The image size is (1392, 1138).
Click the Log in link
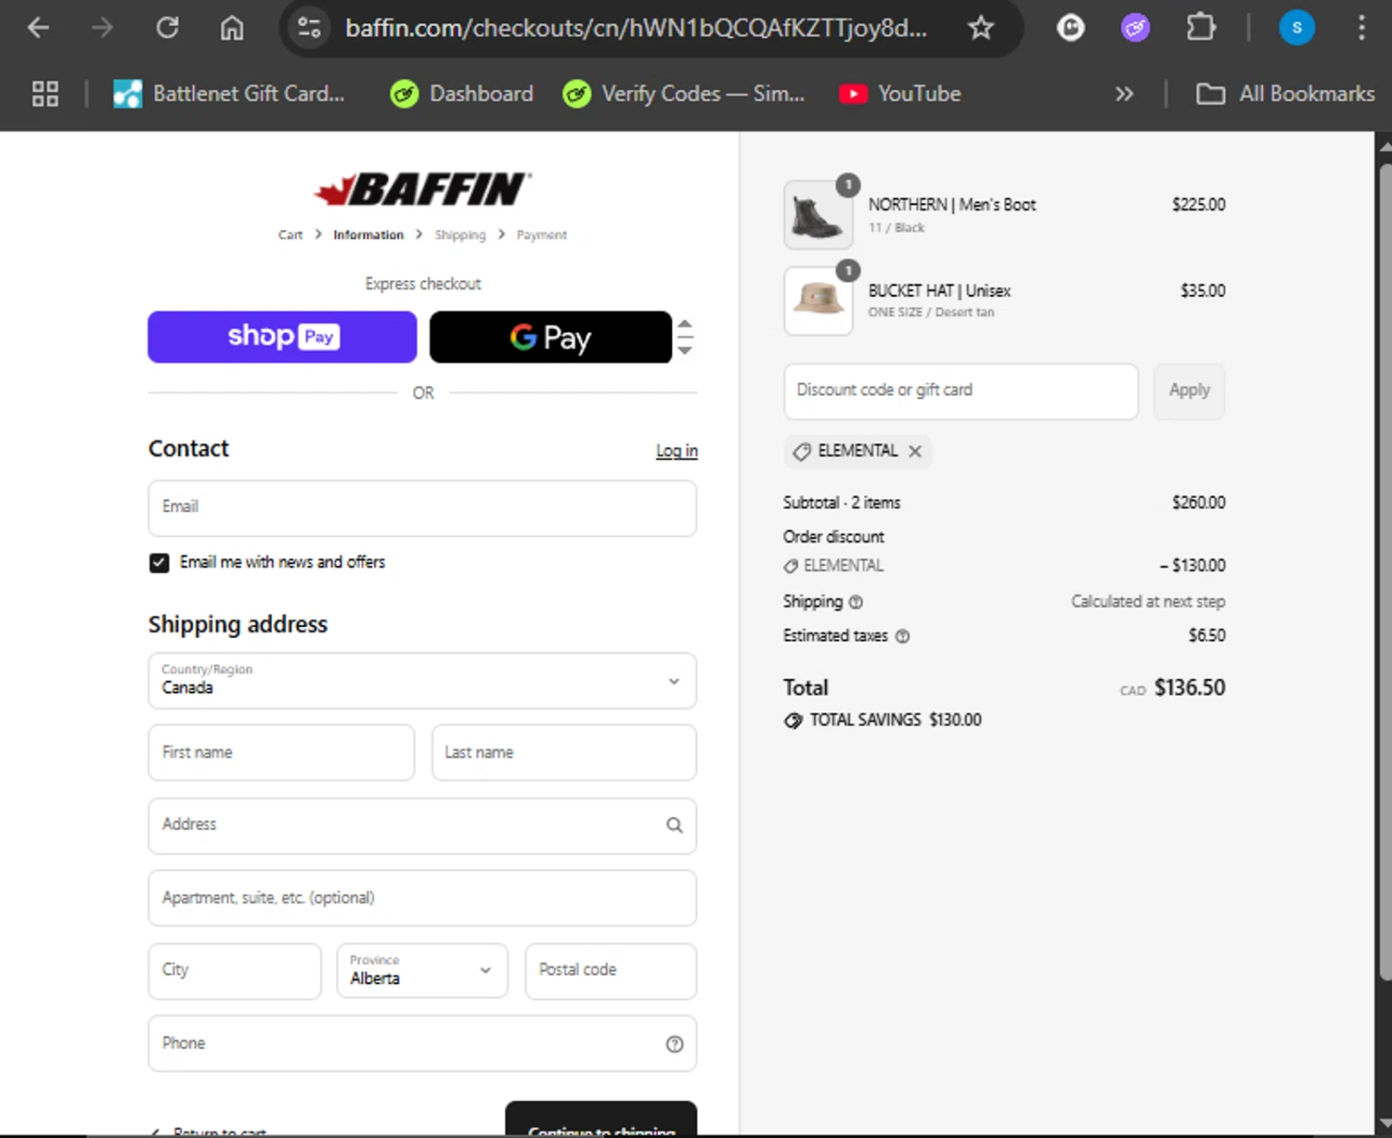(677, 451)
